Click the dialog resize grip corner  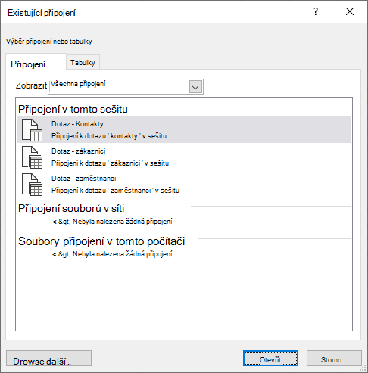pyautogui.click(x=363, y=368)
